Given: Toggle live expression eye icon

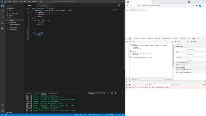Looking at the screenshot, I should tap(149, 85).
